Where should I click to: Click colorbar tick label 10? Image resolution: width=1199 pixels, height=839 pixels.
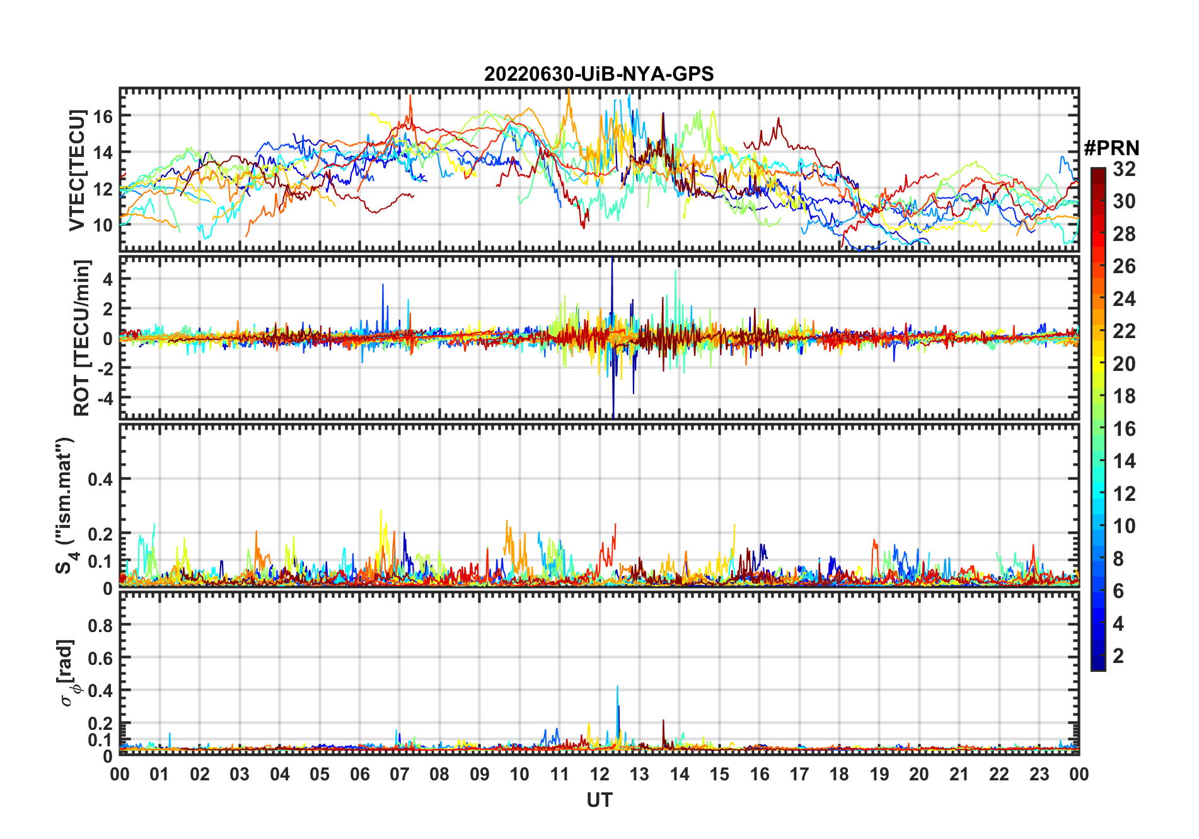click(1124, 526)
